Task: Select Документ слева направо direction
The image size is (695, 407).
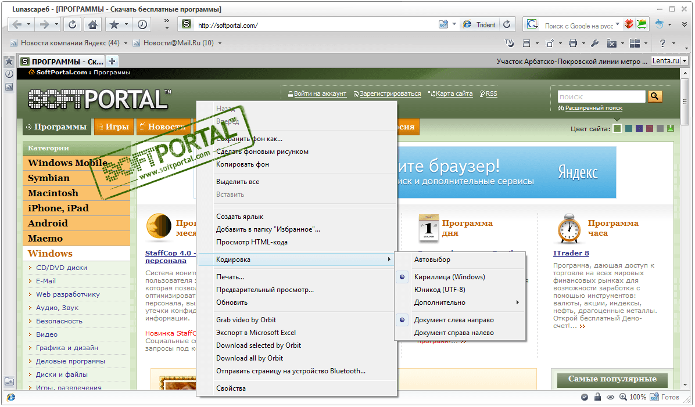Action: (x=460, y=320)
